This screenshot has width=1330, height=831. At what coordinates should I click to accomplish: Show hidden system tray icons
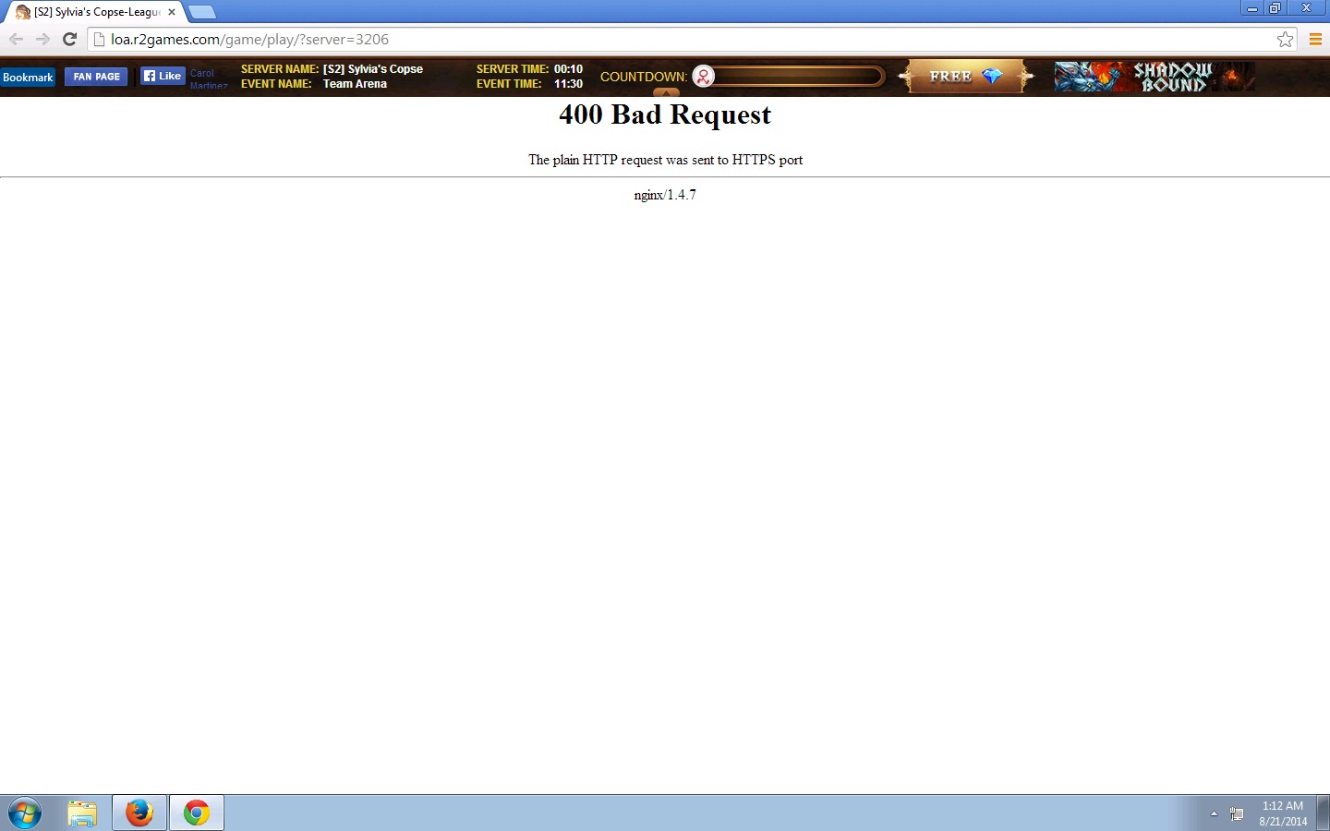pos(1214,813)
